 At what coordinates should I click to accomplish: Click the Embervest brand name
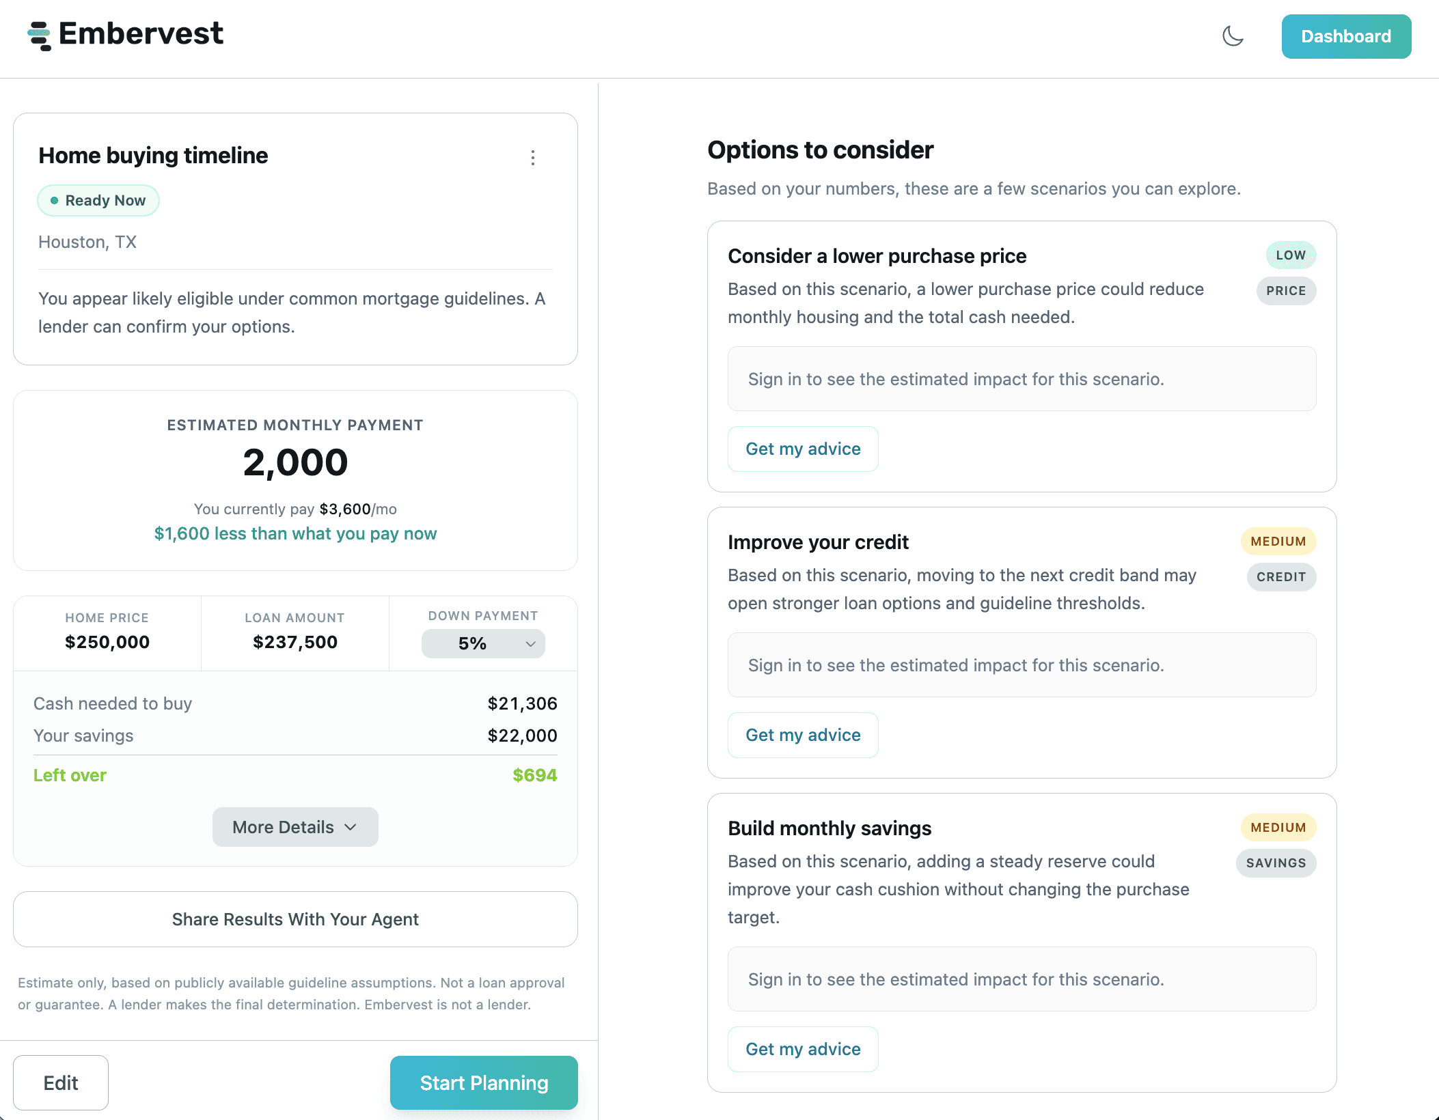tap(141, 34)
